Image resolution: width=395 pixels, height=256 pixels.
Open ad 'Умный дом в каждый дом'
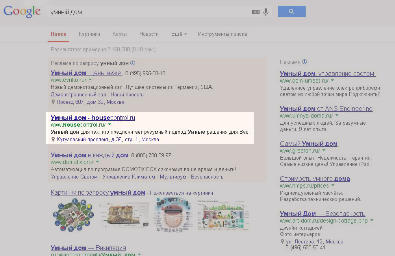coord(89,155)
